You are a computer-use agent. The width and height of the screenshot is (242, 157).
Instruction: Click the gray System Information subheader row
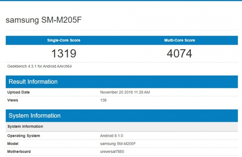(x=122, y=127)
